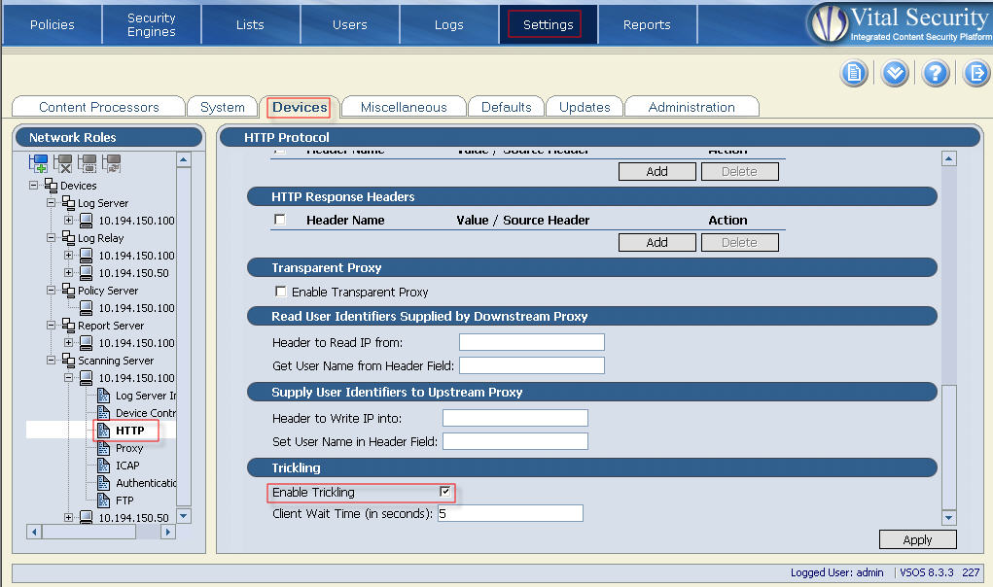The height and width of the screenshot is (587, 993).
Task: Check the HTTP Response Headers select-all box
Action: click(280, 220)
